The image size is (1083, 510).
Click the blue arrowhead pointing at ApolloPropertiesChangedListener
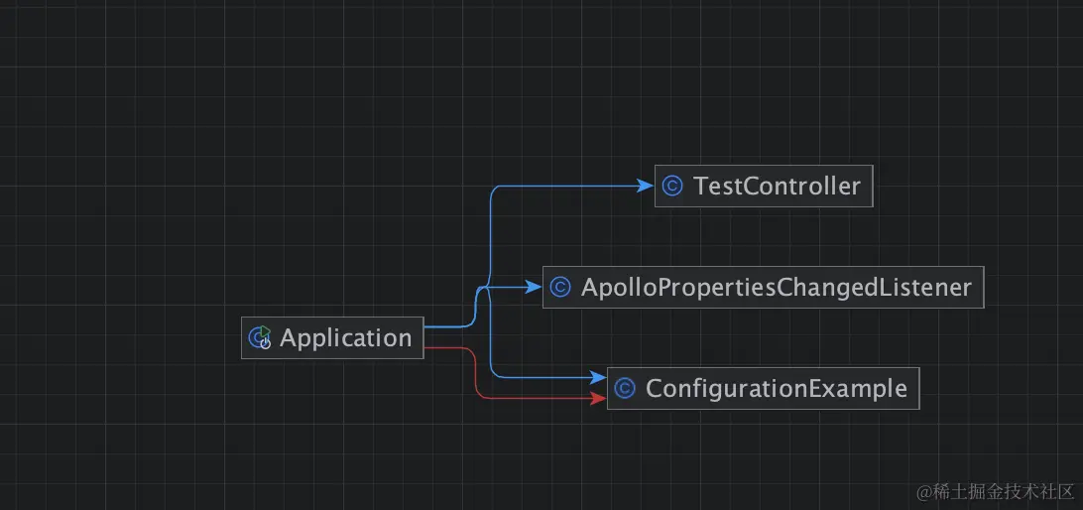pyautogui.click(x=533, y=287)
